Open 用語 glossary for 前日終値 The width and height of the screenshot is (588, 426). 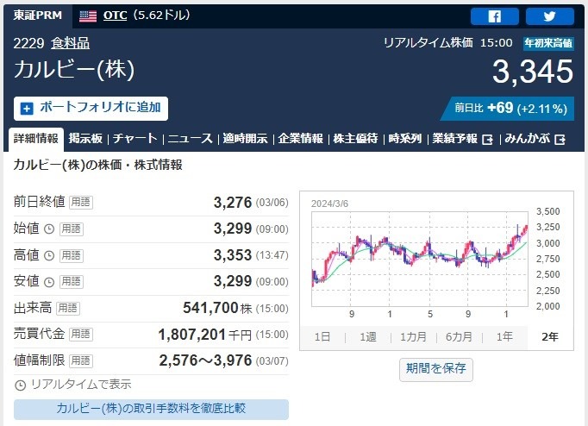[81, 203]
